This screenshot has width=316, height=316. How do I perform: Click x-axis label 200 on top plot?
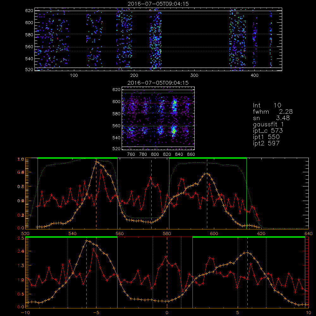(x=134, y=76)
